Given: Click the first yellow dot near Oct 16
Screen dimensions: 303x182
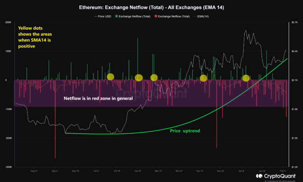Looking at the screenshot, I should pos(111,77).
